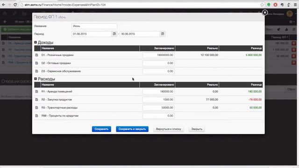Open the browser hamburger menu
This screenshot has width=299, height=168.
click(295, 5)
